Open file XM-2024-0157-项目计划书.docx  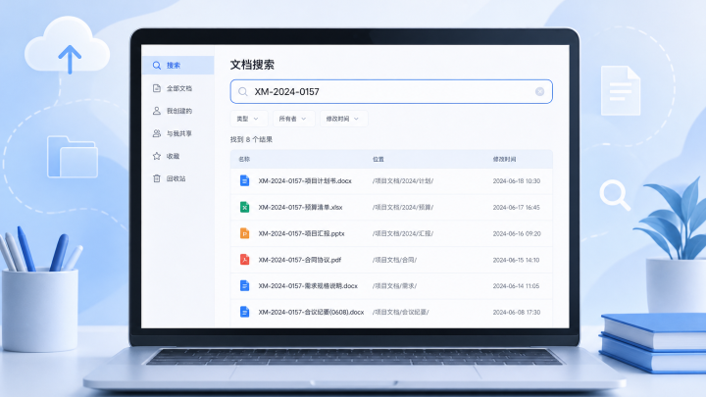pos(305,181)
